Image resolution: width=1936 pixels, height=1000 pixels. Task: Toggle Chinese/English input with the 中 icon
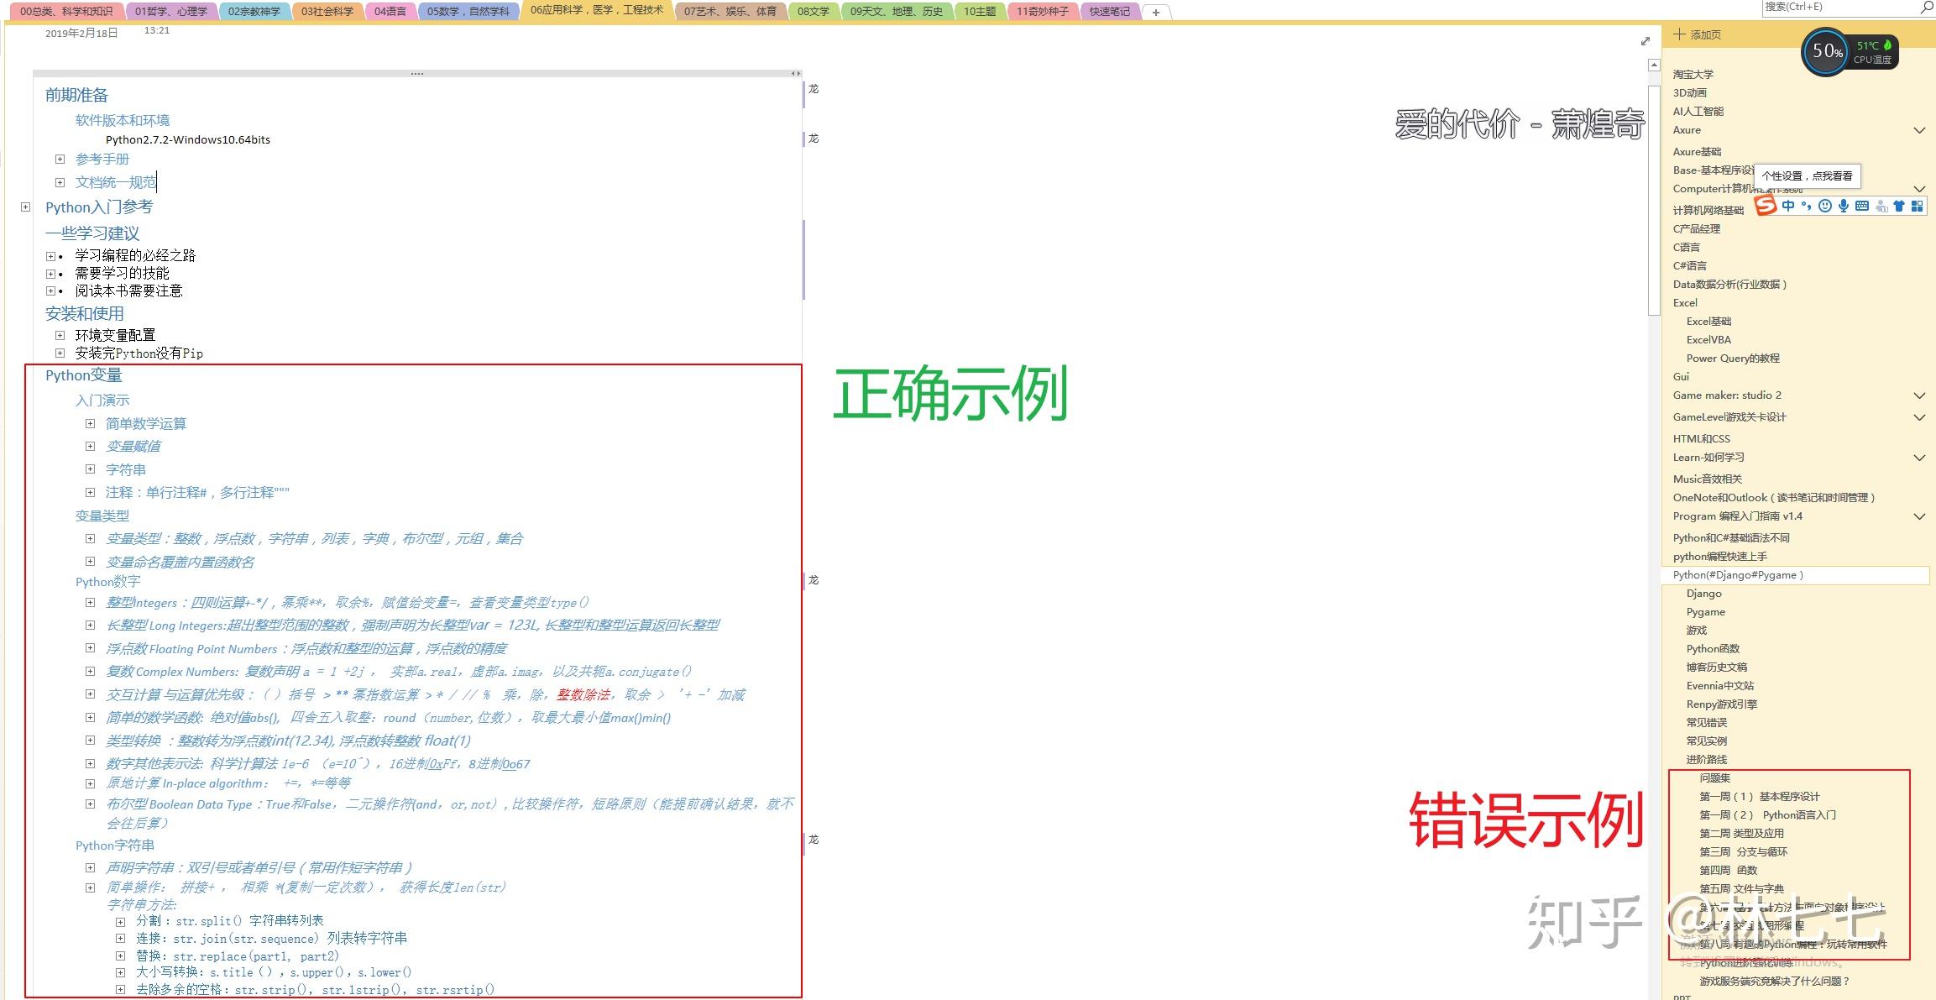pyautogui.click(x=1788, y=206)
